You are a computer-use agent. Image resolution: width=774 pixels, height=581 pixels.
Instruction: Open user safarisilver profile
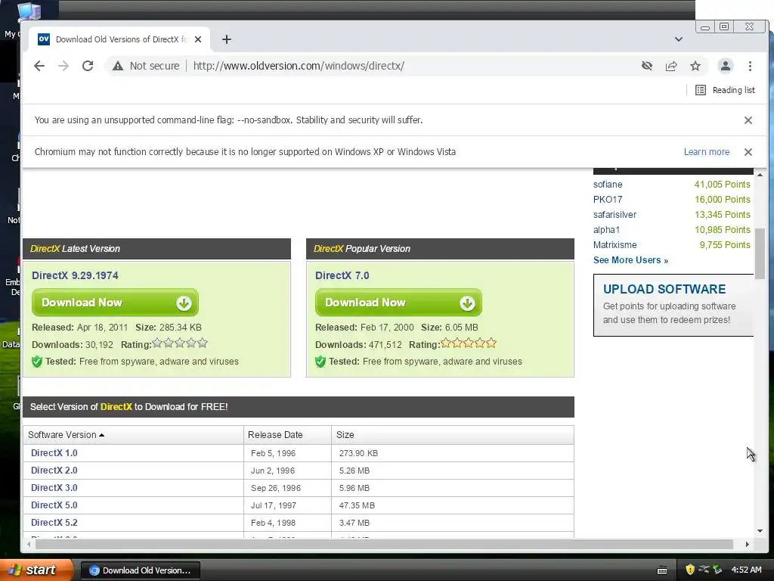click(x=615, y=214)
